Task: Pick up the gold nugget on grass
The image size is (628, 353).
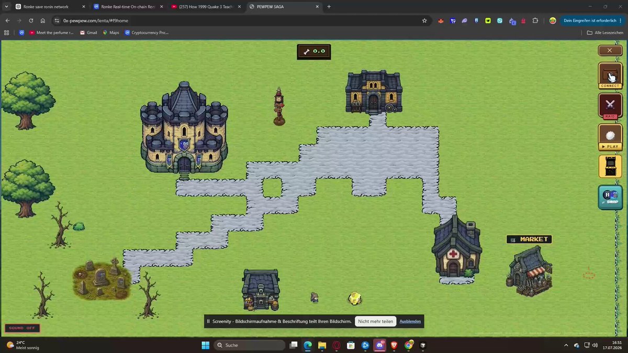Action: [x=355, y=299]
